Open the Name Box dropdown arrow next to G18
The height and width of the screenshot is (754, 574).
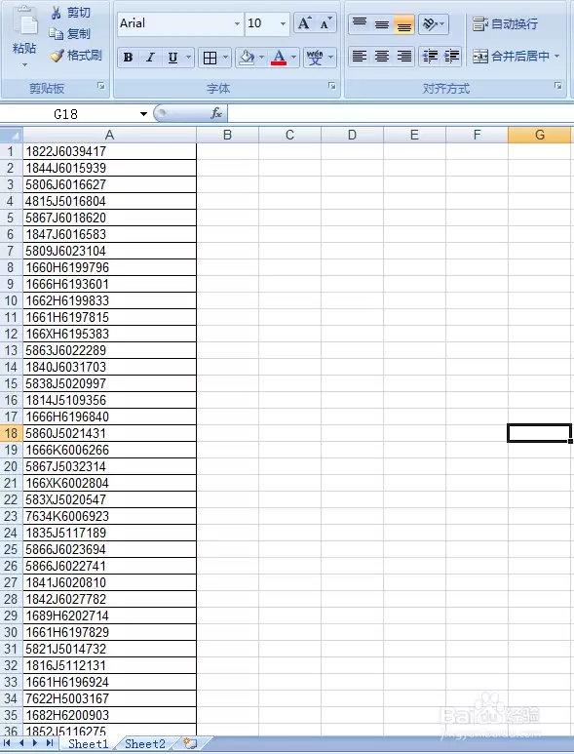[143, 114]
